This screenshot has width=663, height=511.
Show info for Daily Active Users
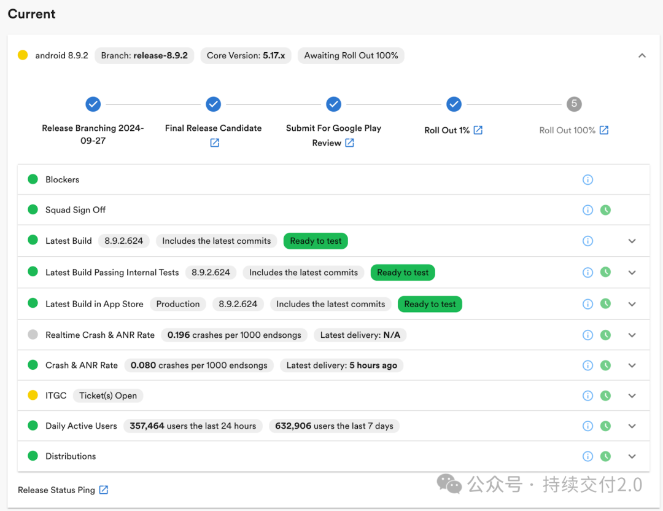587,426
